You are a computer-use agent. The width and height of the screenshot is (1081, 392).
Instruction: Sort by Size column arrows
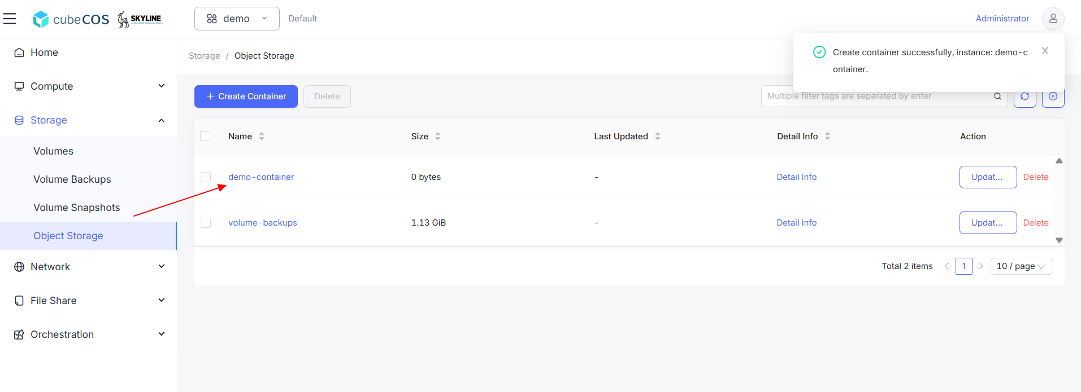(x=438, y=136)
